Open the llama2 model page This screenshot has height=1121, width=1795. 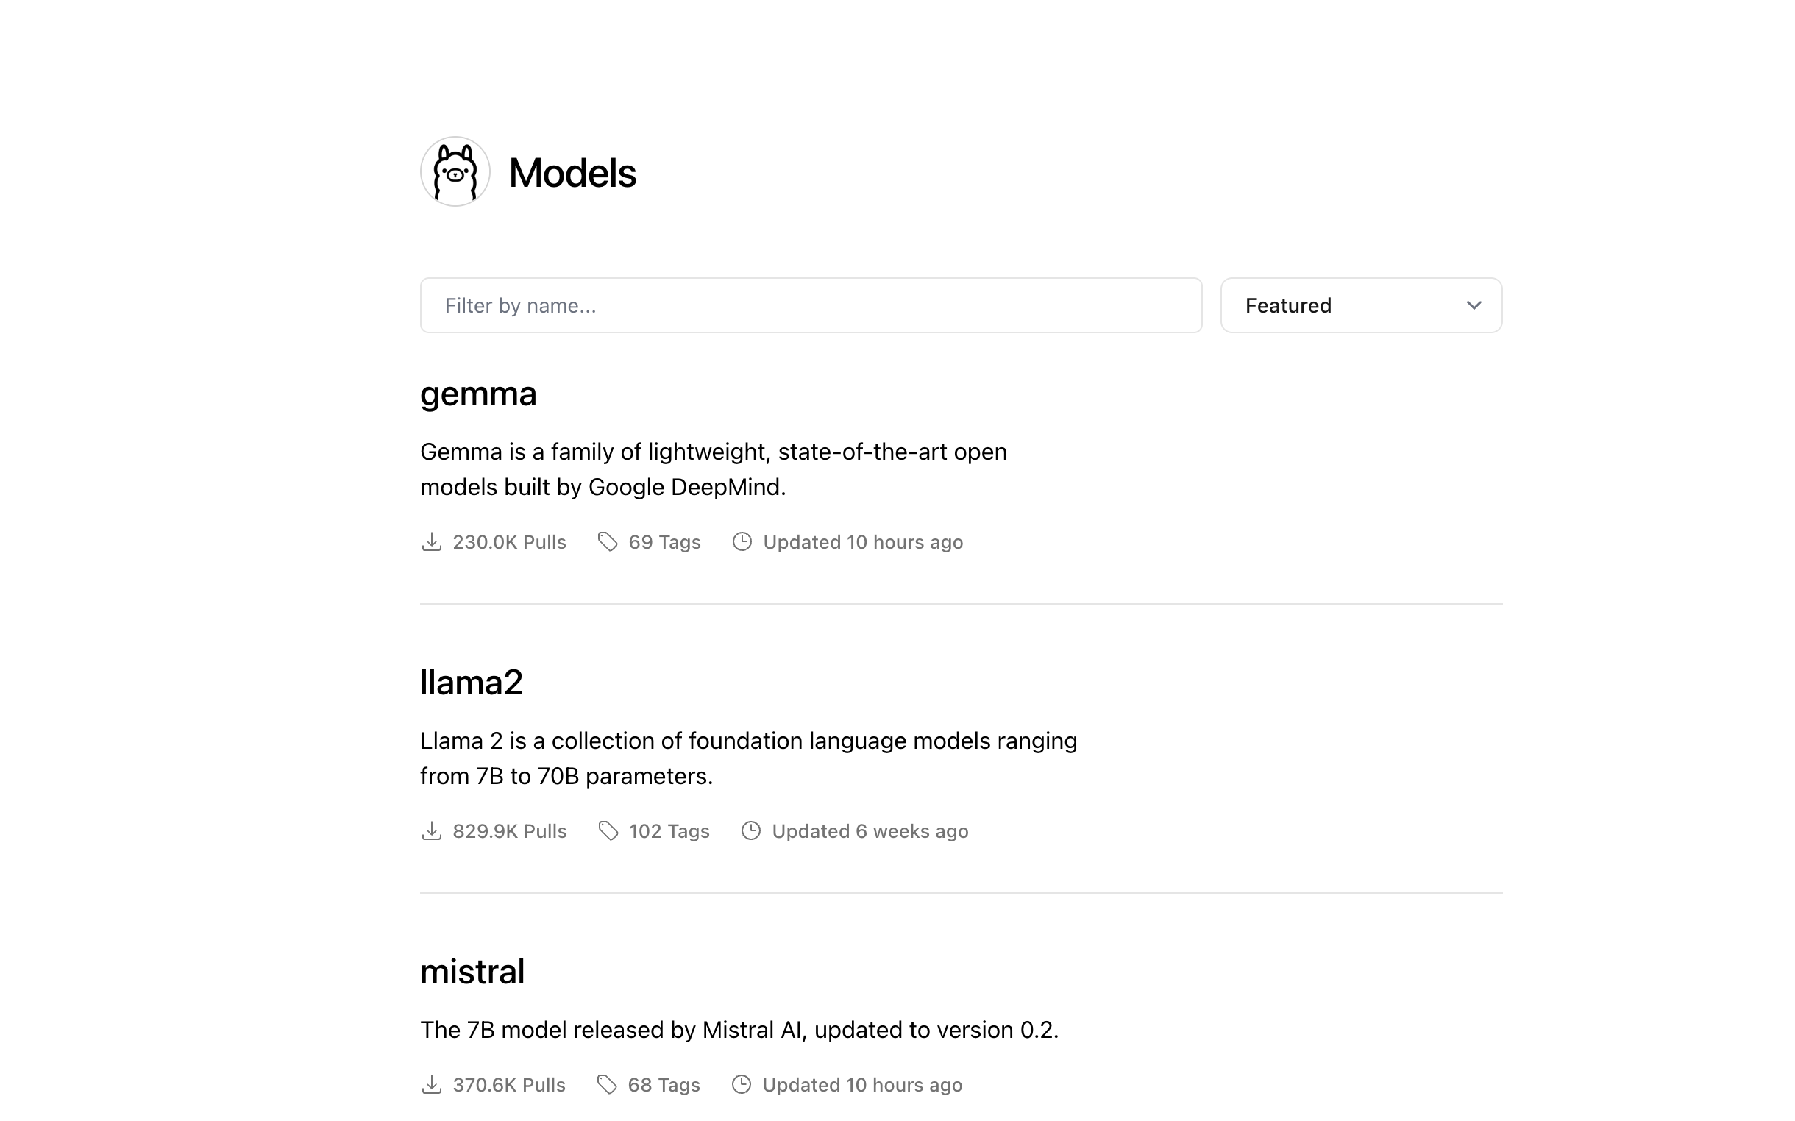tap(472, 683)
